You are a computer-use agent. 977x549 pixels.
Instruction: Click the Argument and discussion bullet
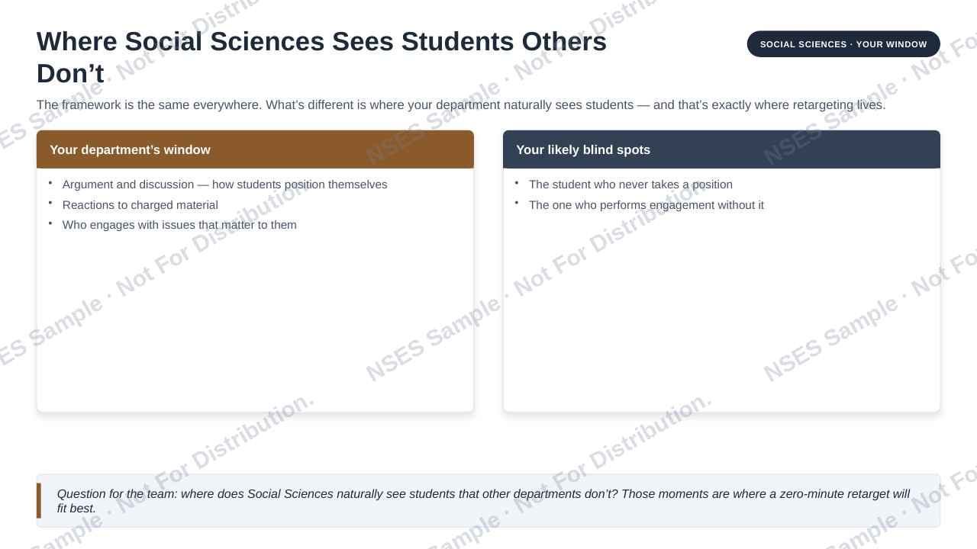(224, 185)
